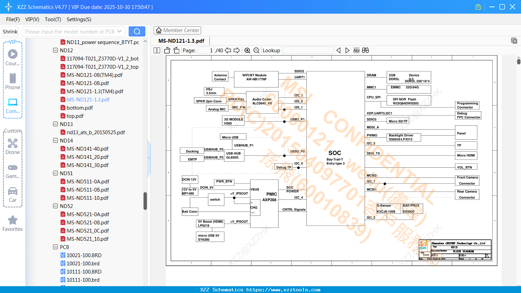This screenshot has width=521, height=293.
Task: Toggle the two-page split view icon
Action: (x=157, y=51)
